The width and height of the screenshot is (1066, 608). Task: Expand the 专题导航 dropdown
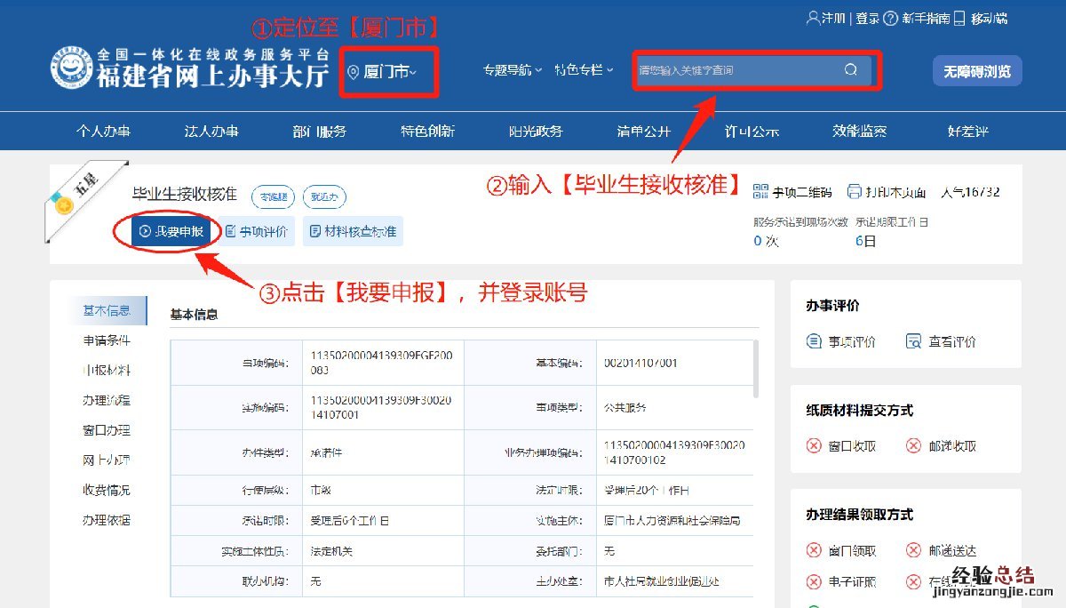(x=512, y=70)
